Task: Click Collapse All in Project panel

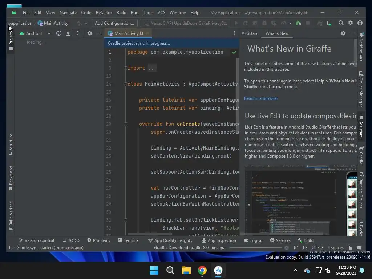Action: click(78, 33)
